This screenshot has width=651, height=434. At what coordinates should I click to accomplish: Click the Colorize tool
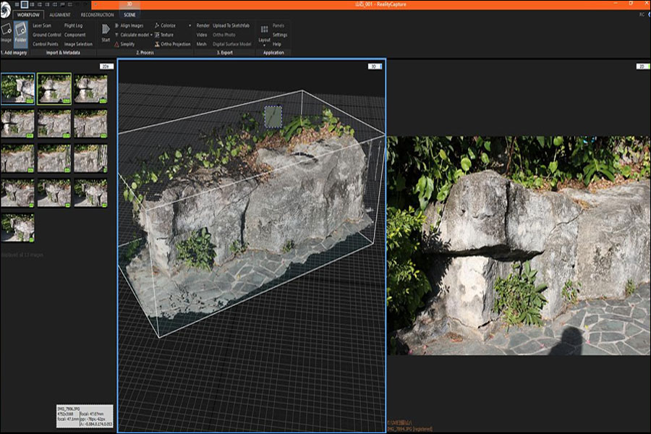(168, 25)
